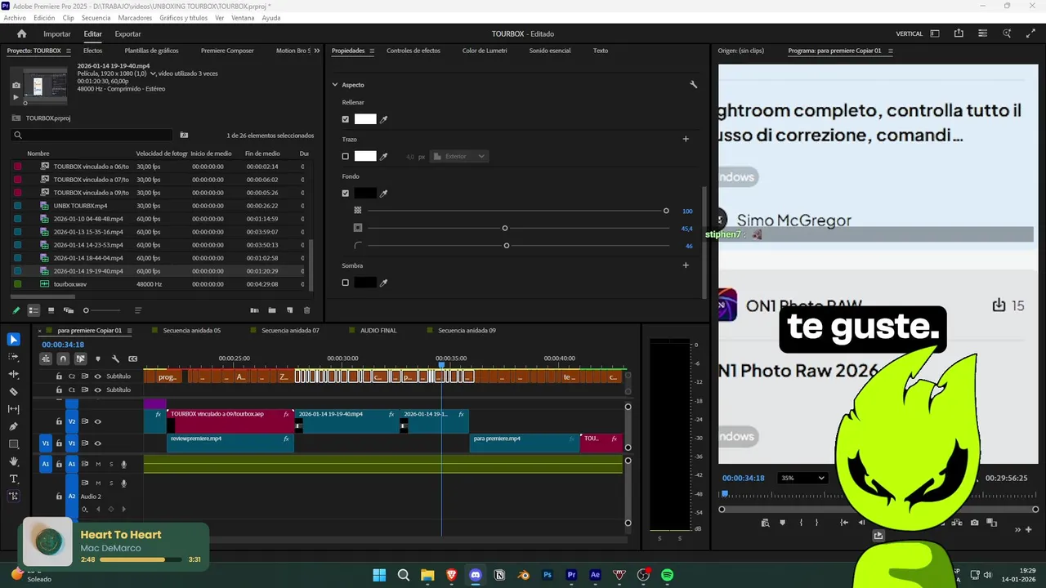Viewport: 1046px width, 588px height.
Task: Solo audio track A1 with S
Action: (x=111, y=464)
